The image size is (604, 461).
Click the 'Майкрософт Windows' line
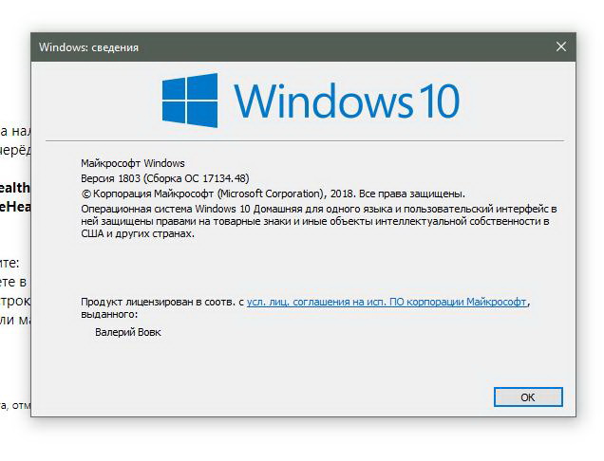coord(133,163)
